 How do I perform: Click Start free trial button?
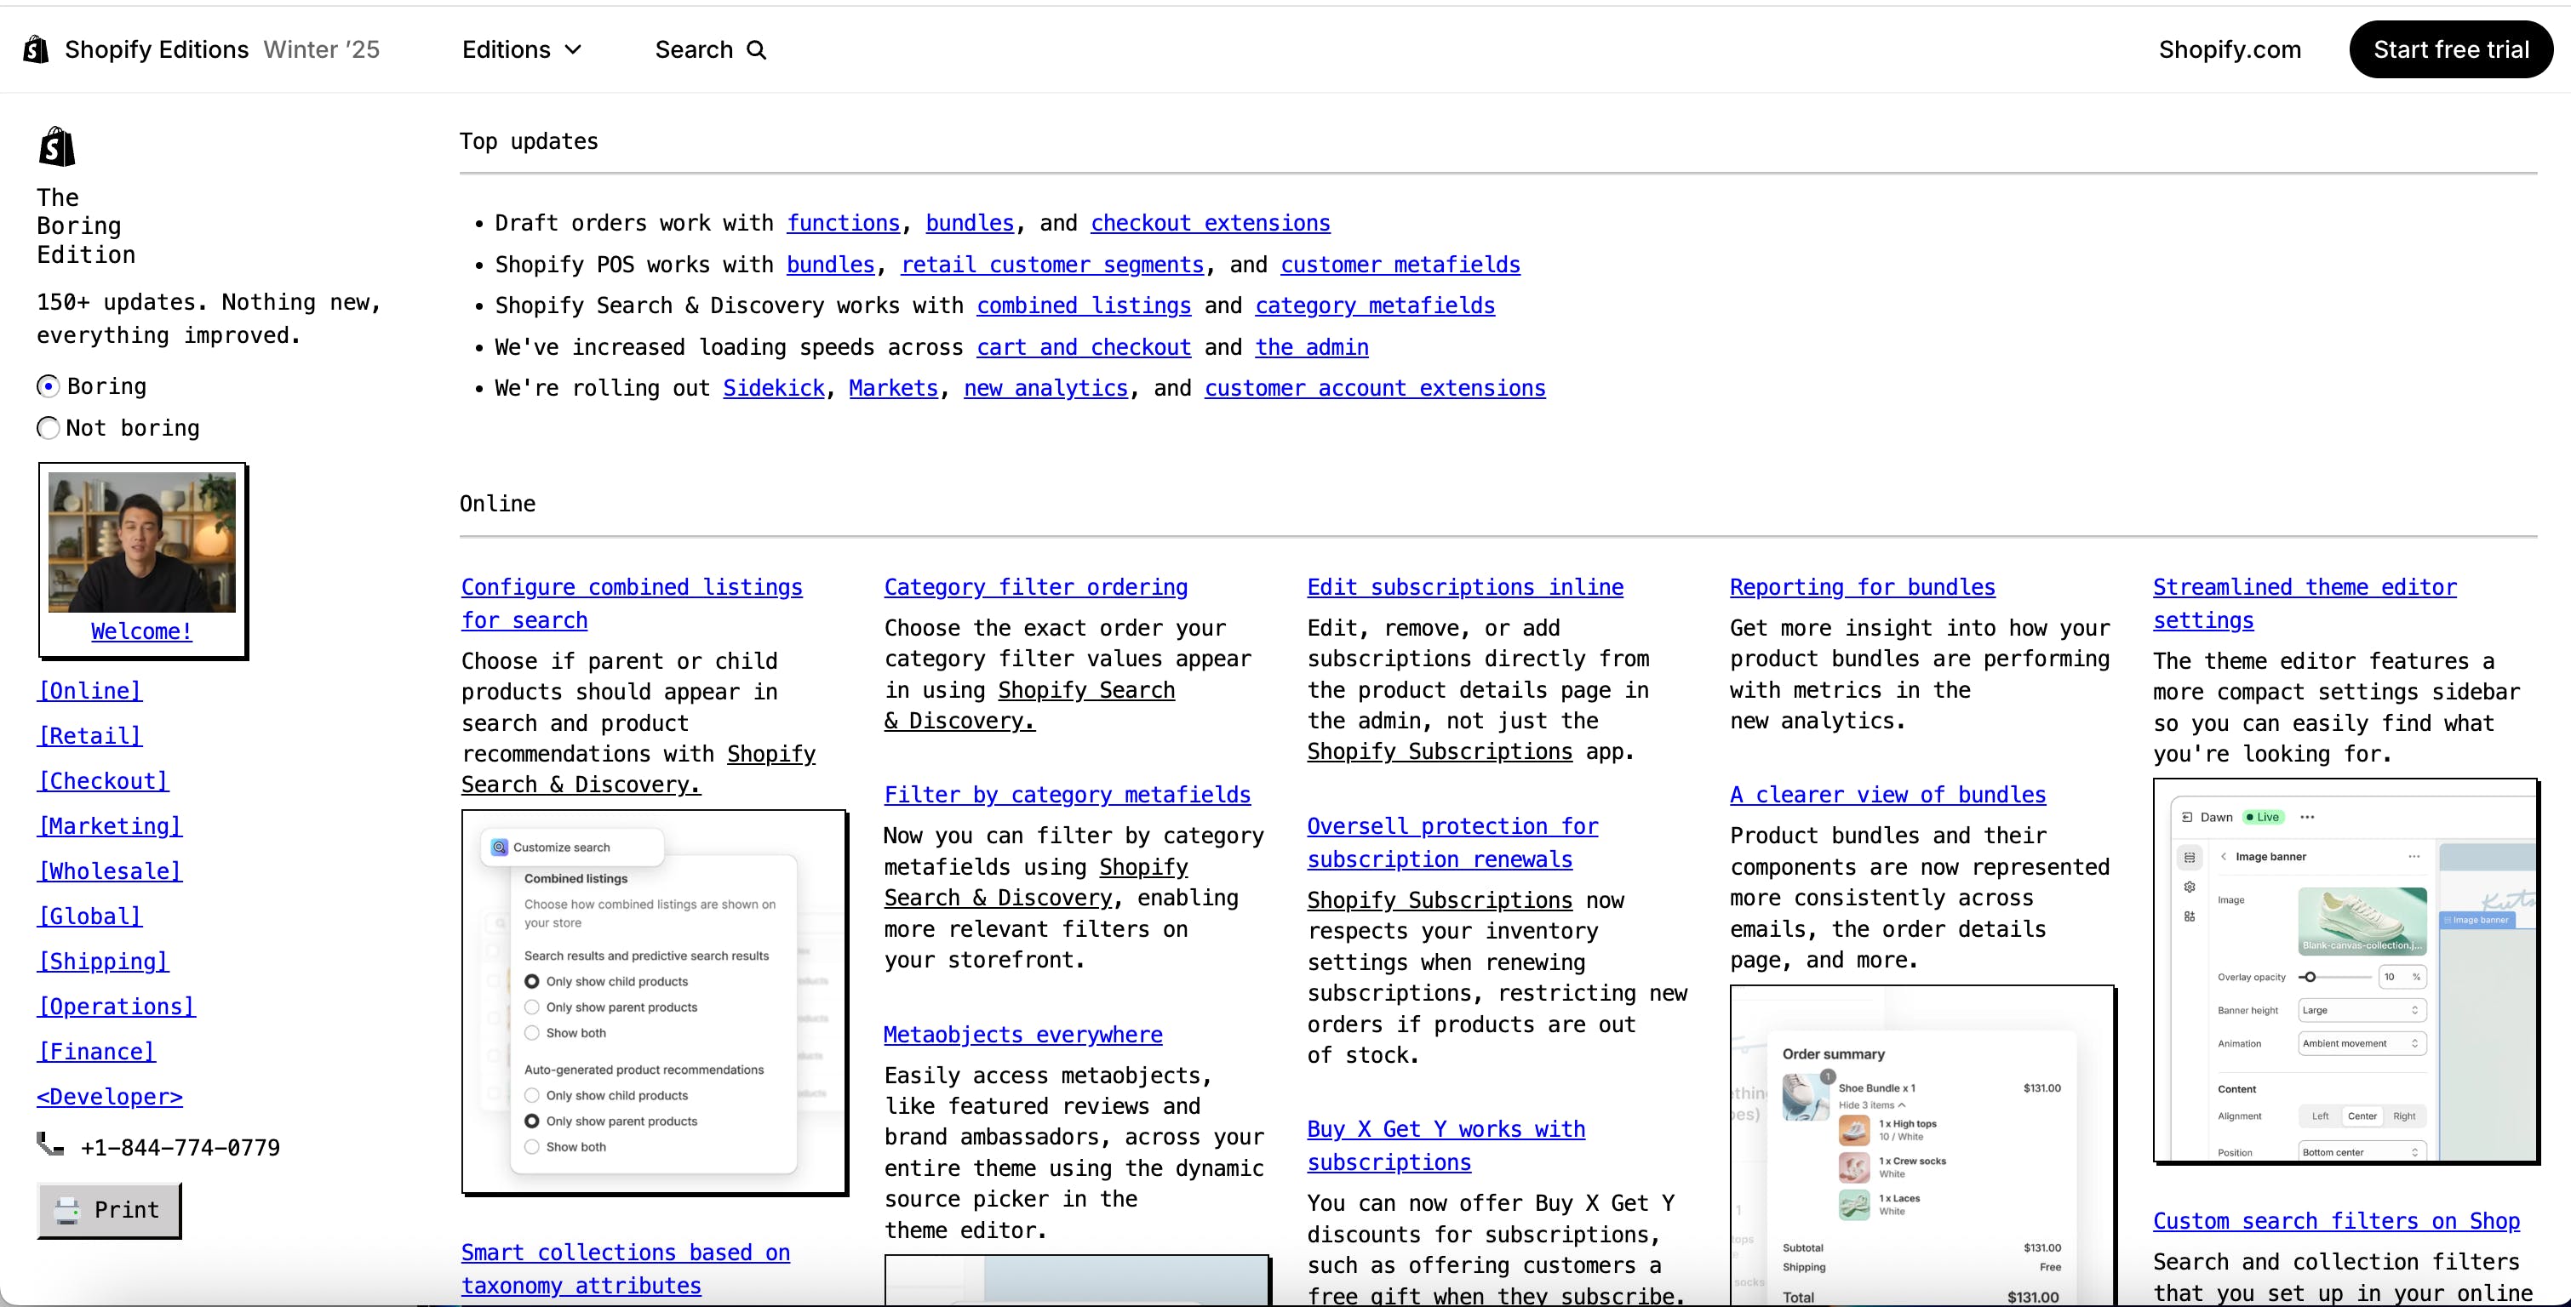coord(2450,50)
